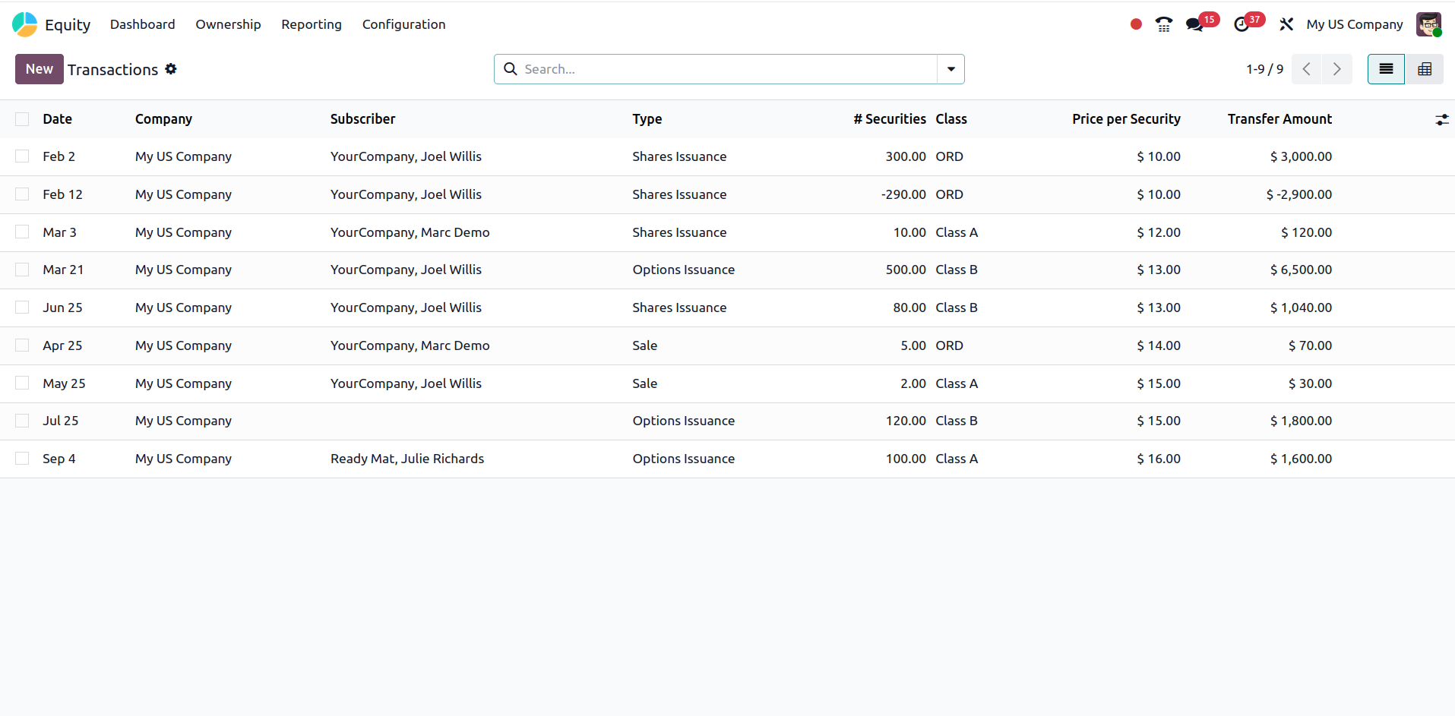Check the Sep 4 transaction checkbox

click(22, 459)
